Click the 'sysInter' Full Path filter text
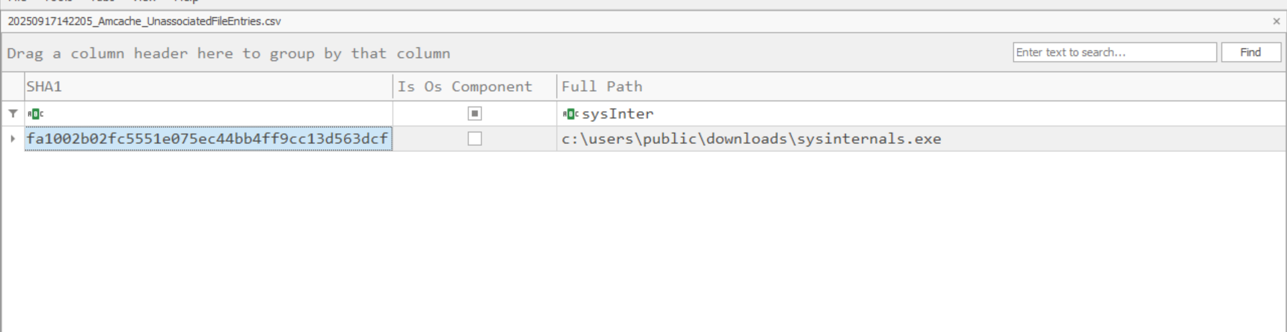Image resolution: width=1287 pixels, height=332 pixels. click(618, 114)
